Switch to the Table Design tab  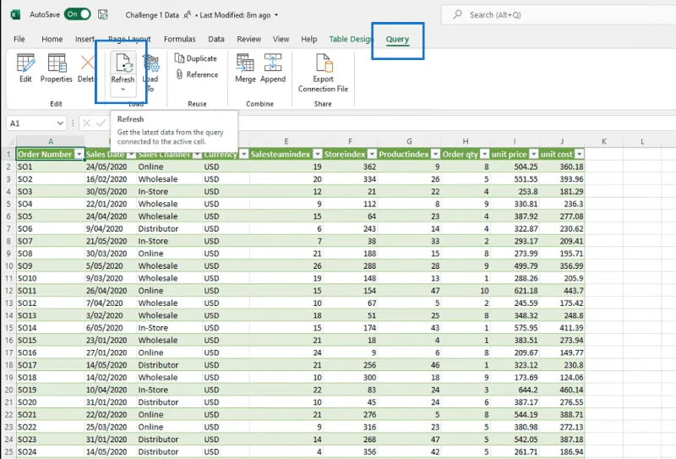pos(350,39)
